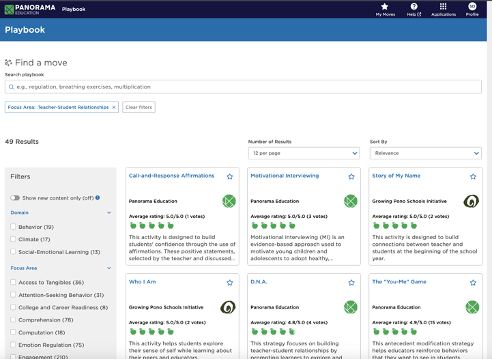Screen dimensions: 492x359
Task: Check College and Career Readiness (8)
Action: (13, 307)
